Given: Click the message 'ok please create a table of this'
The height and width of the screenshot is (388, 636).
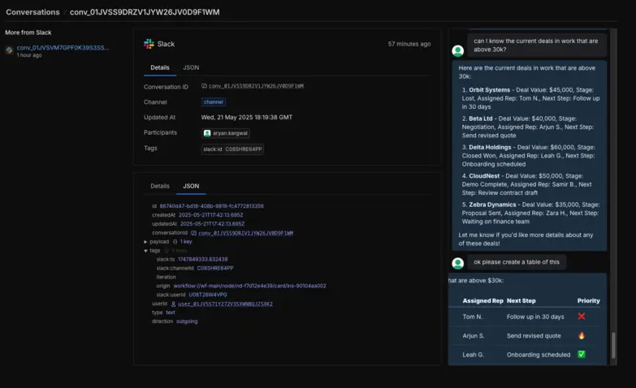Looking at the screenshot, I should point(517,262).
